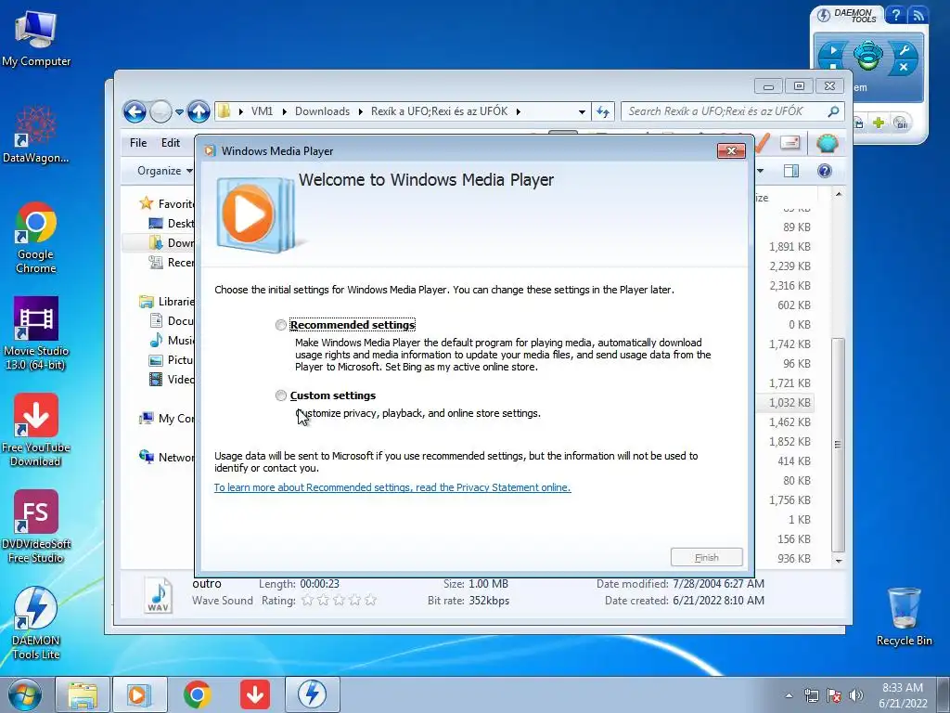Click the DAEMON Tools gadget RSS icon

[918, 15]
